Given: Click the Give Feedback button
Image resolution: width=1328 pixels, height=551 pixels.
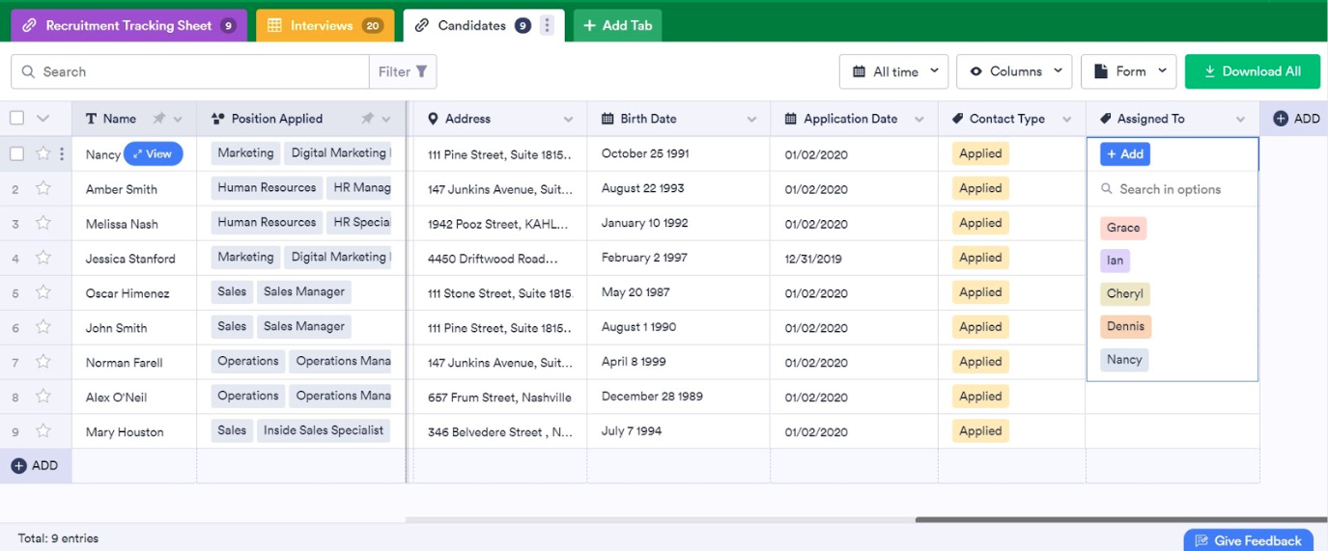Looking at the screenshot, I should (x=1248, y=540).
